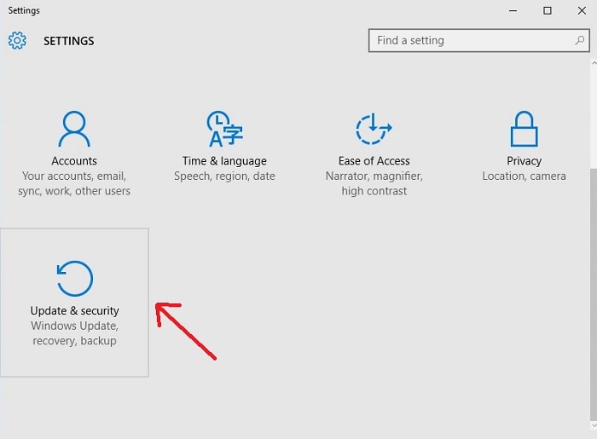Click 'Windows Update, recovery, backup' description text
597x439 pixels.
click(75, 333)
